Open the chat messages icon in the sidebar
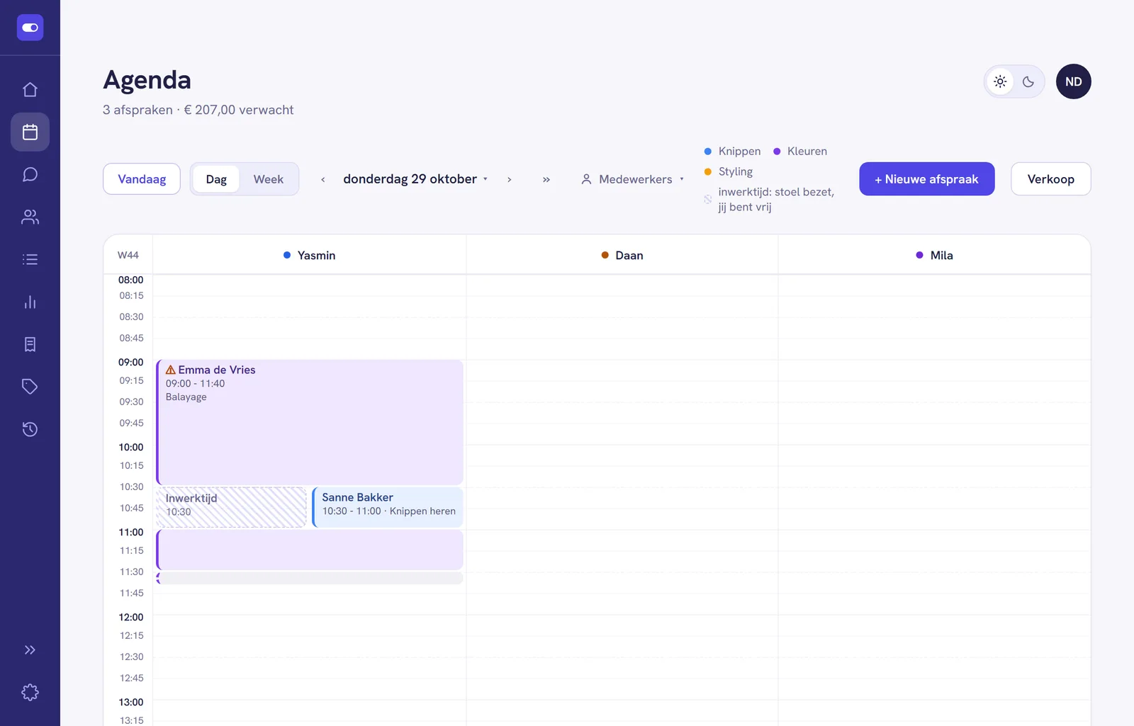Image resolution: width=1134 pixels, height=726 pixels. (x=30, y=174)
